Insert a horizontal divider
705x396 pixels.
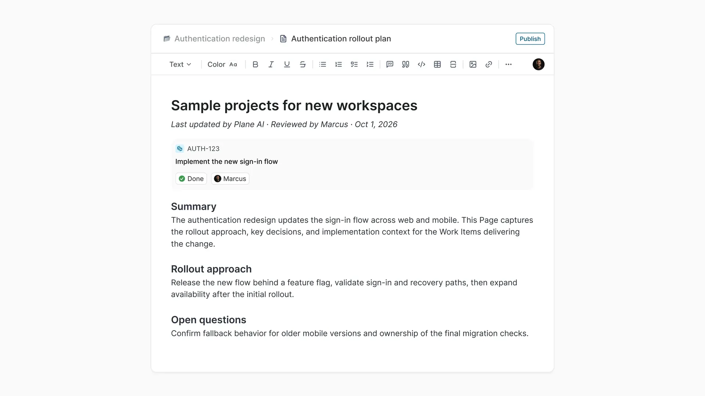click(x=453, y=65)
